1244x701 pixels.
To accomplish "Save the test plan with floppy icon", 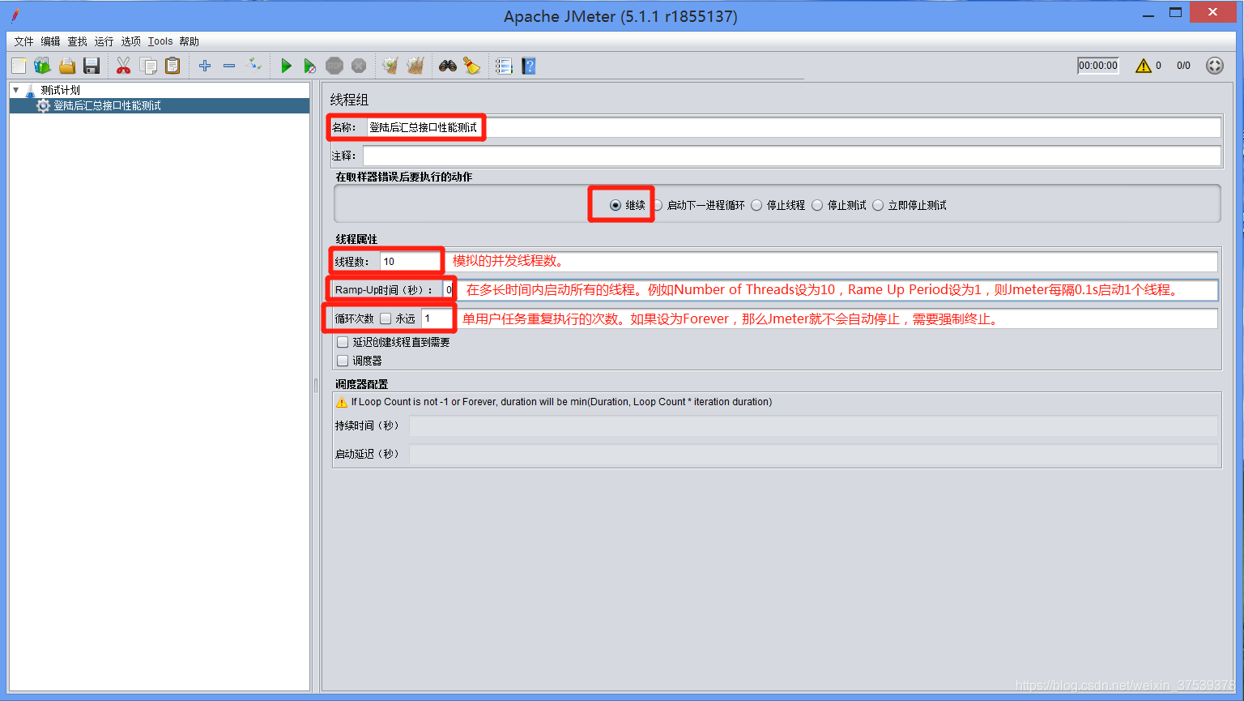I will click(92, 66).
